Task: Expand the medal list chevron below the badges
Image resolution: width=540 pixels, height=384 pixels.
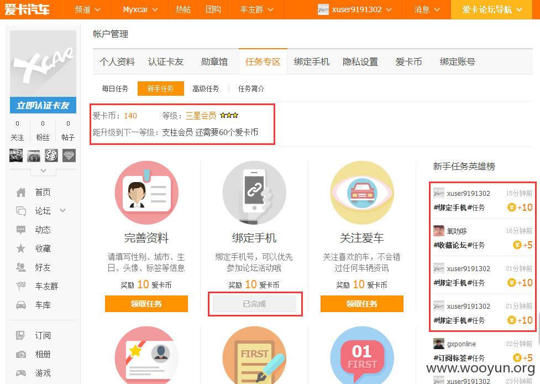Action: (43, 170)
